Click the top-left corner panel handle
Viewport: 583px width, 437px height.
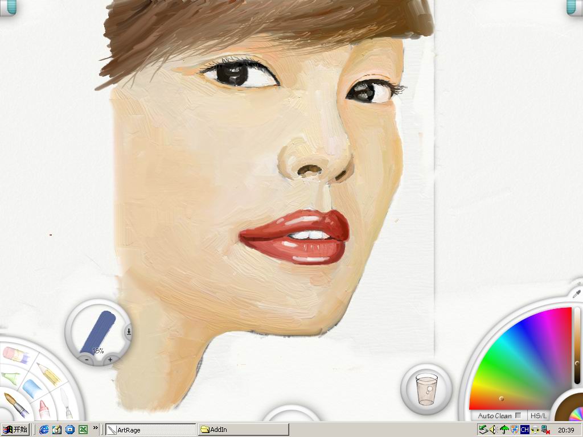(x=8, y=7)
